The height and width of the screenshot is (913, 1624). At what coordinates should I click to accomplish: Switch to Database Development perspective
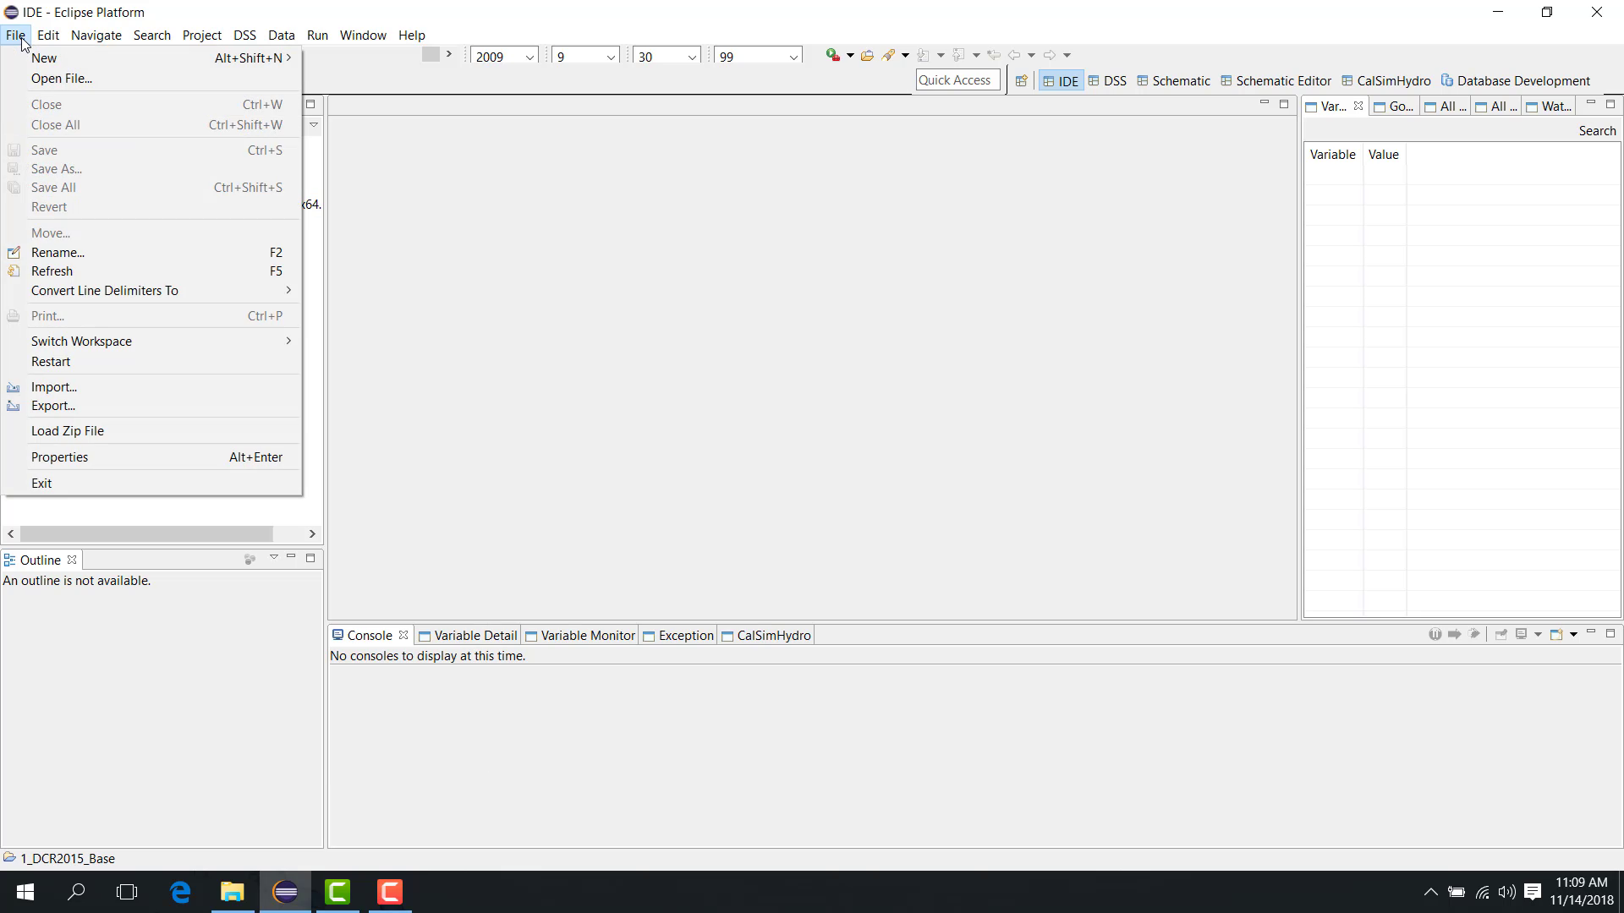pyautogui.click(x=1516, y=81)
